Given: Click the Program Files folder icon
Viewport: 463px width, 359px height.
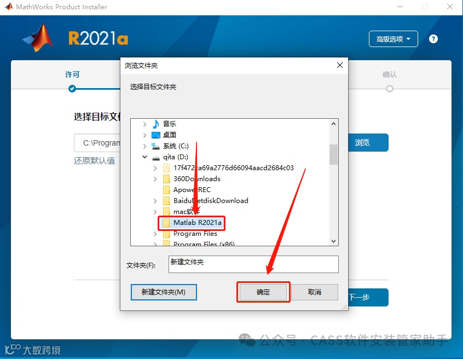Looking at the screenshot, I should [x=166, y=234].
